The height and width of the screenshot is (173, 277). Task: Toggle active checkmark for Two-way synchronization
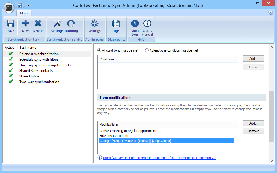[x=11, y=82]
